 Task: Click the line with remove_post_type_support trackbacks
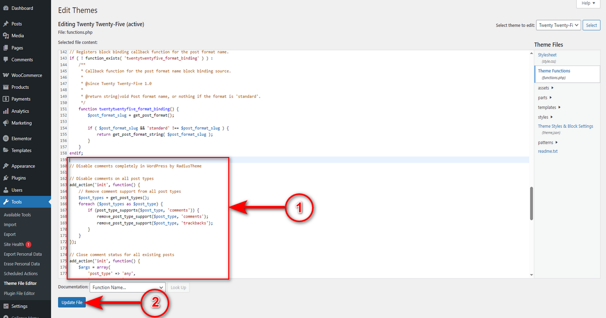(155, 223)
